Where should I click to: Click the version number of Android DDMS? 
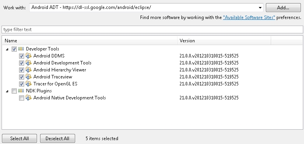pyautogui.click(x=209, y=56)
